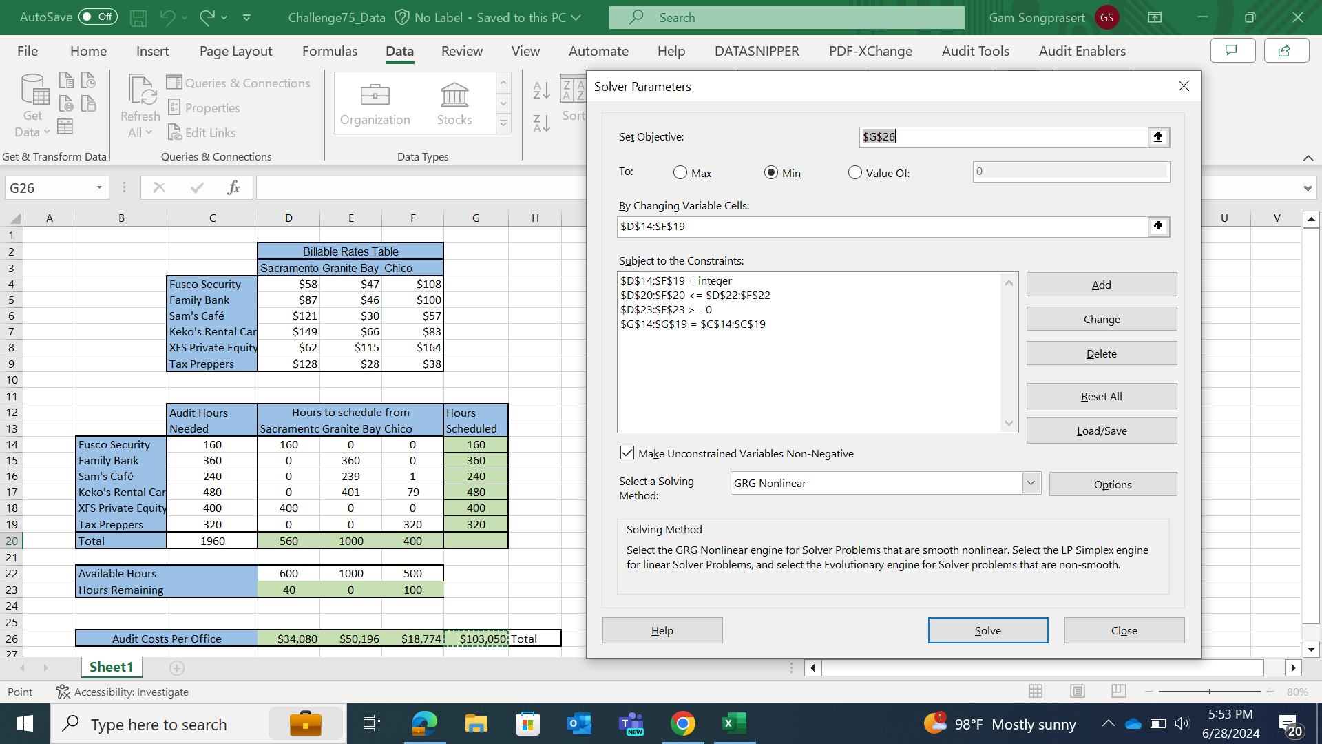The image size is (1322, 744).
Task: Click the Sort A to Z icon
Action: pyautogui.click(x=542, y=90)
